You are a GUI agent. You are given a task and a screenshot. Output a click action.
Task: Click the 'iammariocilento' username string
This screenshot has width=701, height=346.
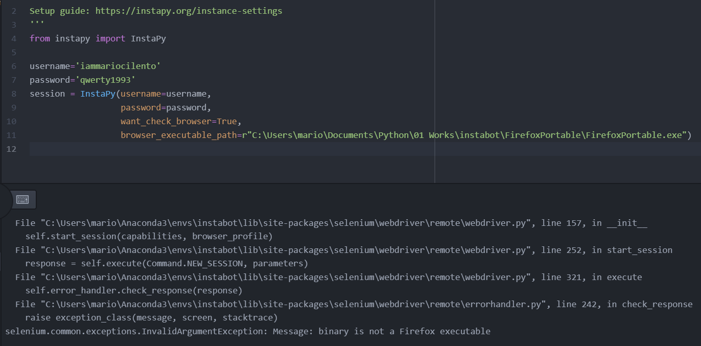point(119,66)
